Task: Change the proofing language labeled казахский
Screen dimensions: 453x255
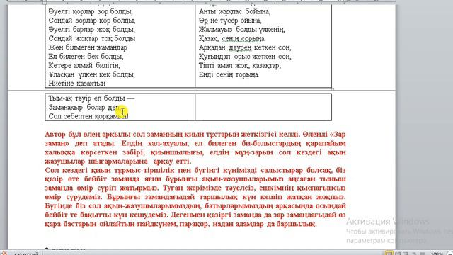Action: tap(26, 254)
